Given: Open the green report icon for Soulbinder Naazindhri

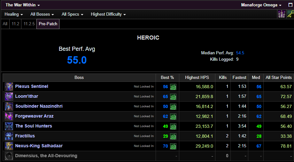Looking at the screenshot, I should [x=173, y=106].
